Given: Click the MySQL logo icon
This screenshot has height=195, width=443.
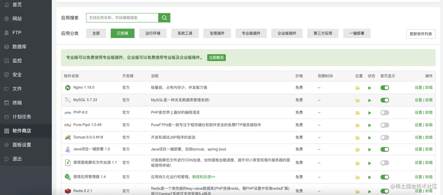Looking at the screenshot, I should click(68, 100).
